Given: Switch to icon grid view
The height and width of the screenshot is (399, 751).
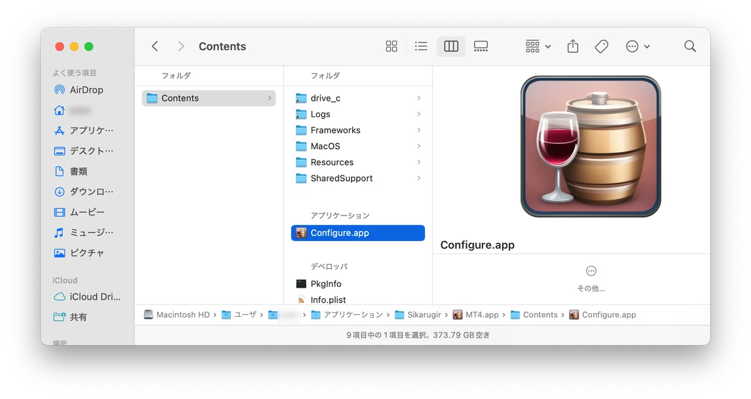Looking at the screenshot, I should tap(392, 46).
